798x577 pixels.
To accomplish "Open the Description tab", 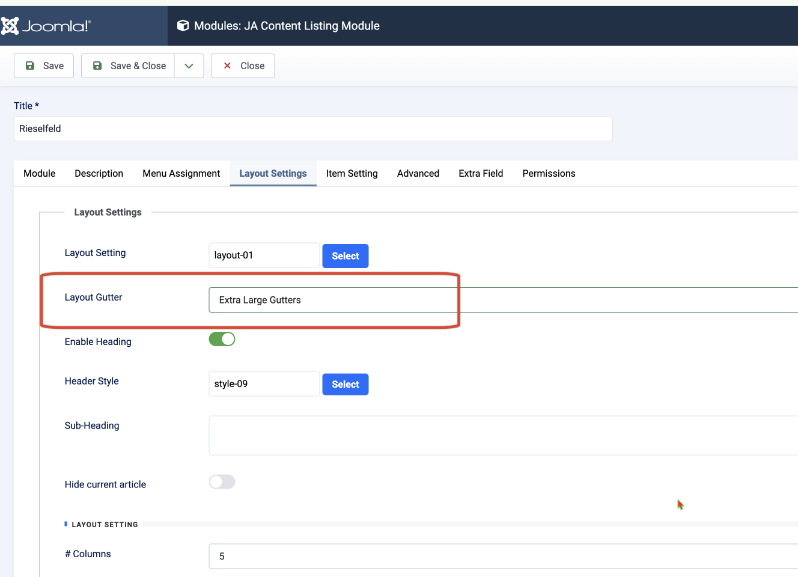I will pos(99,174).
